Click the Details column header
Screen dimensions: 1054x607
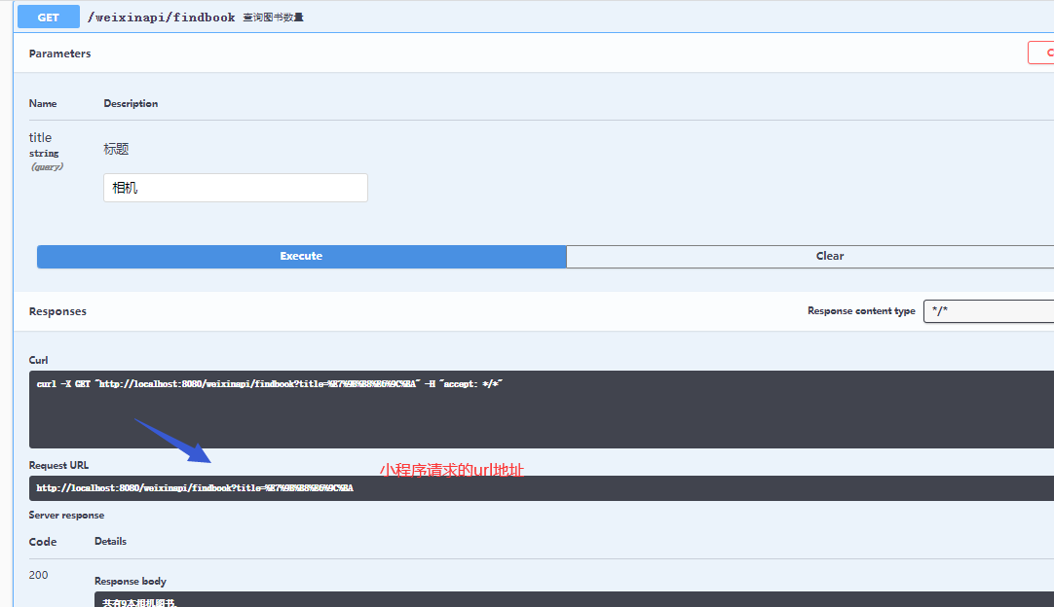click(x=110, y=541)
